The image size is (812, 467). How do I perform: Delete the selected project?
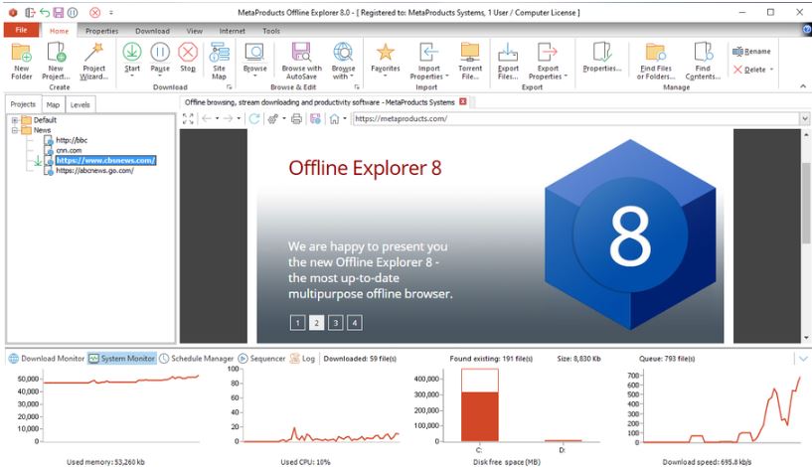(748, 70)
